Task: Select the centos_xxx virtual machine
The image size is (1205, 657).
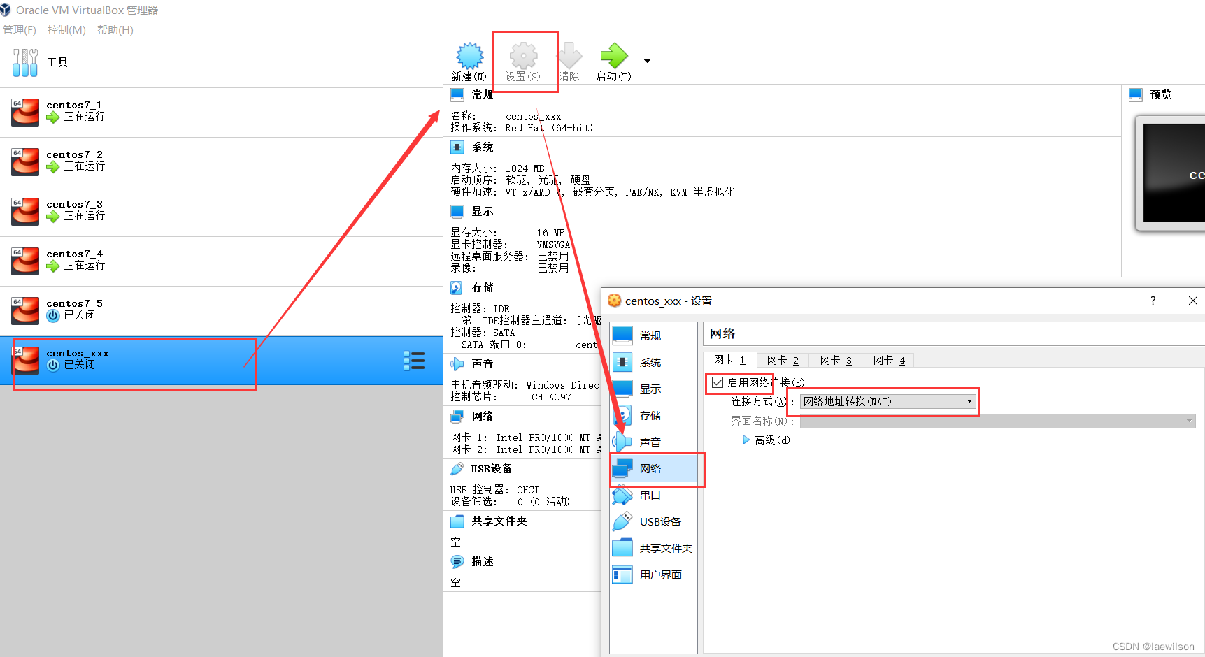Action: [221, 361]
